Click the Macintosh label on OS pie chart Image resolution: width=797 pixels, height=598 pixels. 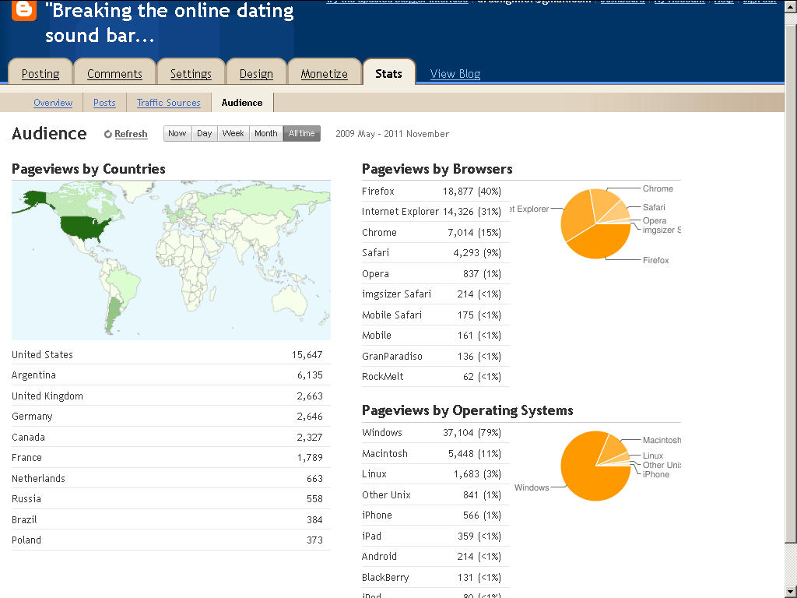coord(662,441)
